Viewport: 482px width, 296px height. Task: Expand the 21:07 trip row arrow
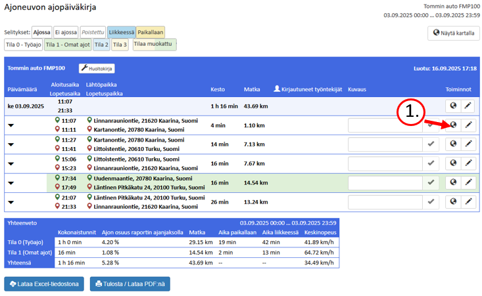[11, 202]
